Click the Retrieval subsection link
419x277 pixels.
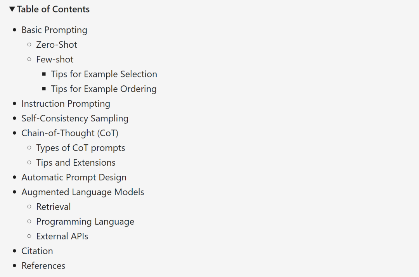tap(54, 206)
